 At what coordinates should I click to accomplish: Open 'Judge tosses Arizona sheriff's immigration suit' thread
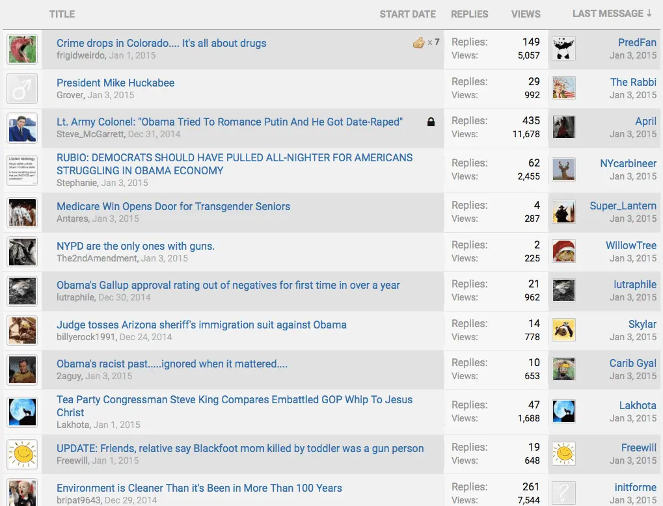202,325
